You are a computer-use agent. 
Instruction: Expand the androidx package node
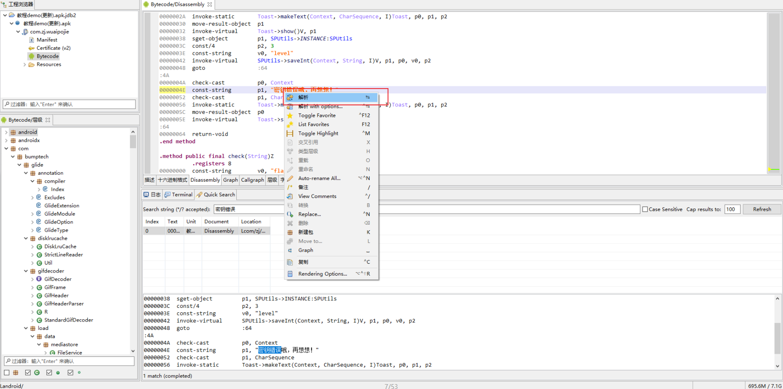[6, 140]
